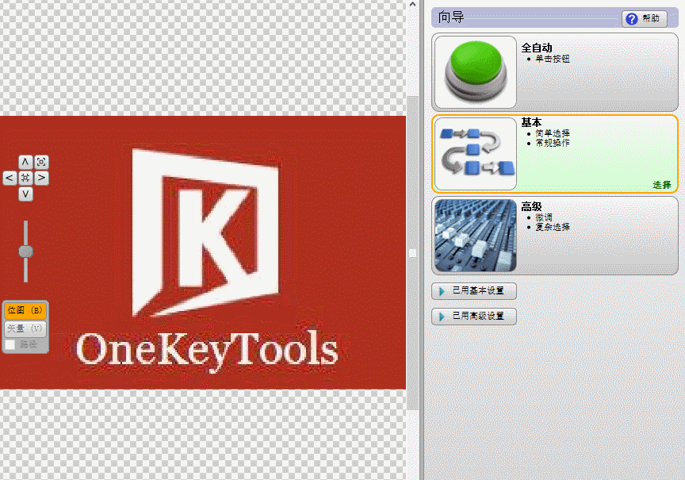Click the 单击按钮 bullet text
This screenshot has height=480, width=685.
553,59
